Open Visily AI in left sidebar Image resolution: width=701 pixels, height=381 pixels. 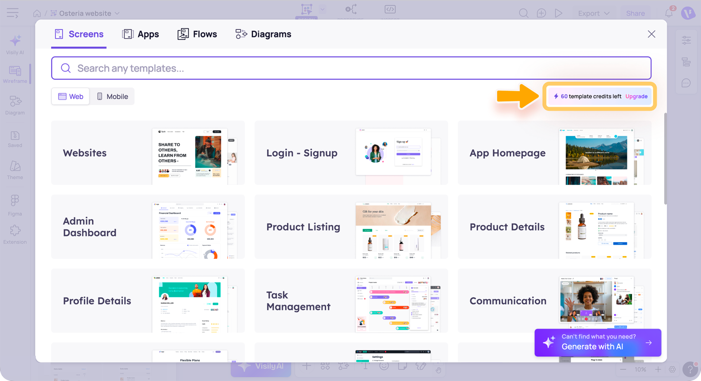(x=15, y=45)
